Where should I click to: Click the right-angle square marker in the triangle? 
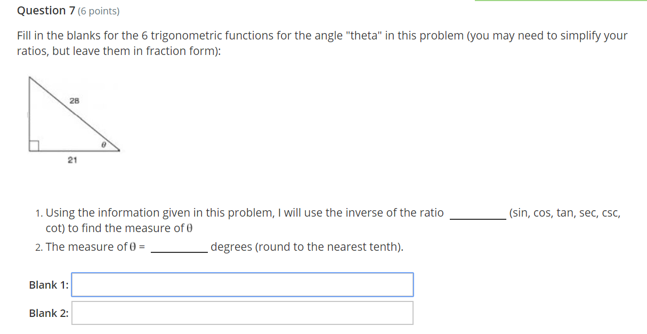[34, 146]
